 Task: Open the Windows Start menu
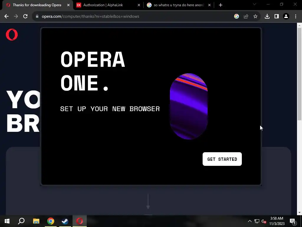[7, 221]
